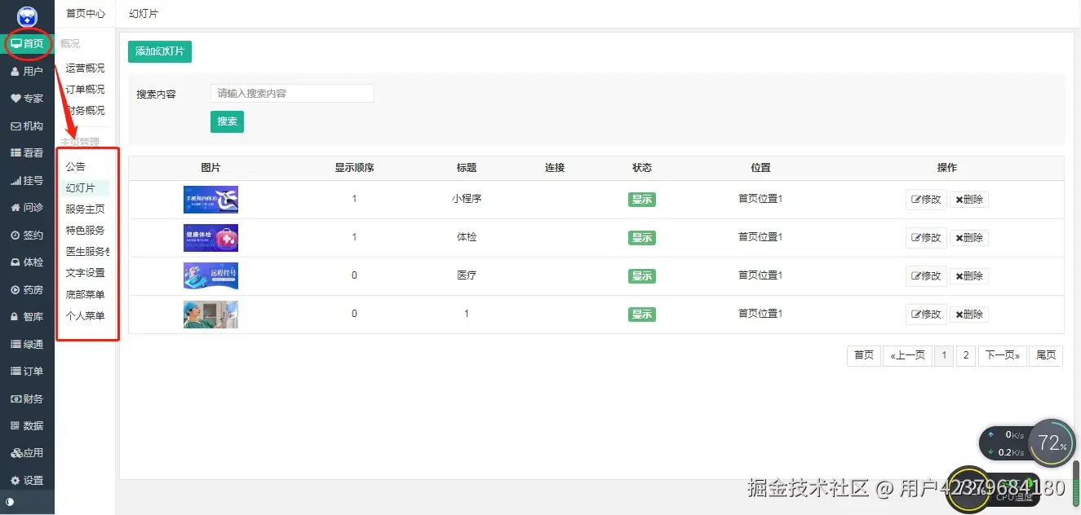Edit the 体检 slide with 修改

coord(926,238)
